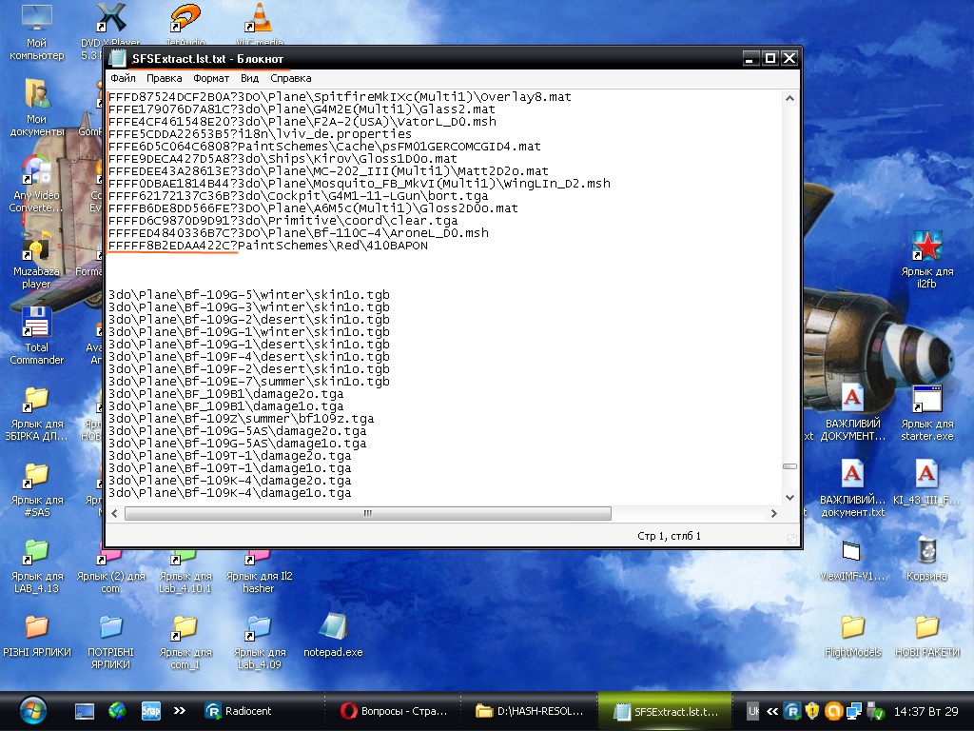Click the vertical scrollbar thumb

pyautogui.click(x=789, y=466)
